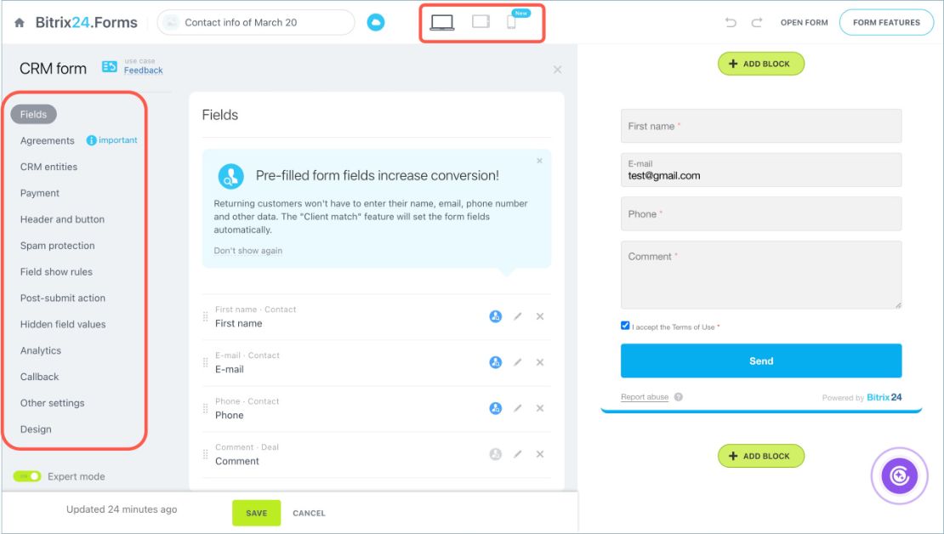Screen dimensions: 944x534
Task: Toggle client match for E-mail field
Action: pos(496,362)
